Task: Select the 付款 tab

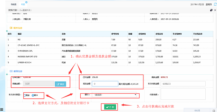Action: [x=23, y=4]
